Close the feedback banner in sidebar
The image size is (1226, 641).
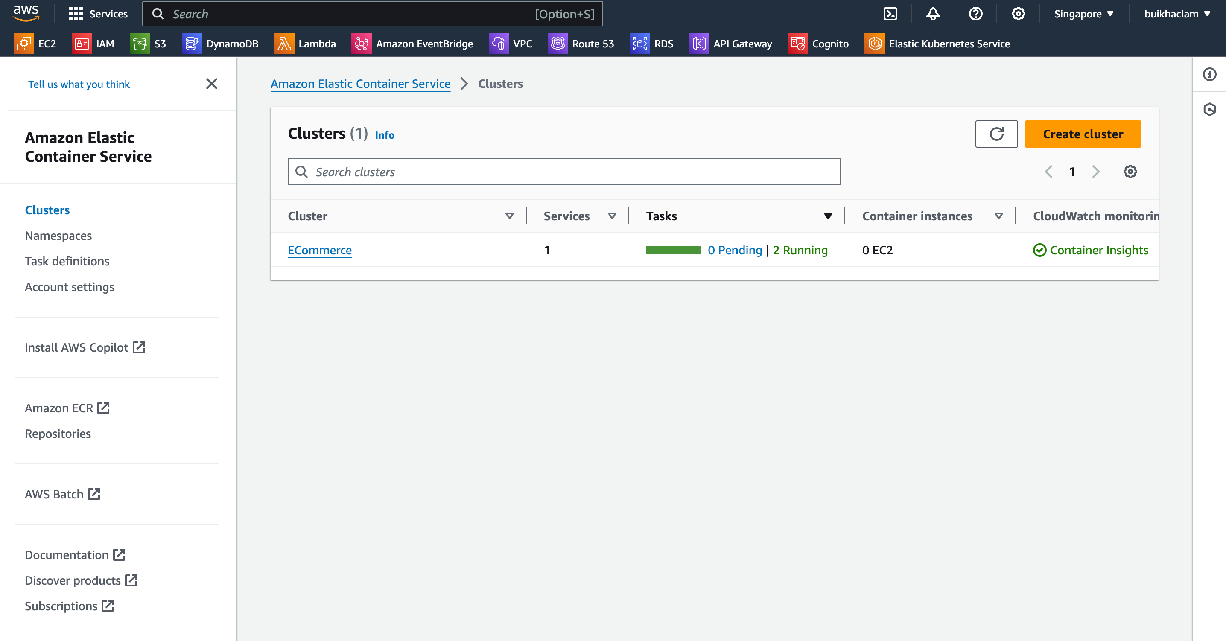point(212,84)
